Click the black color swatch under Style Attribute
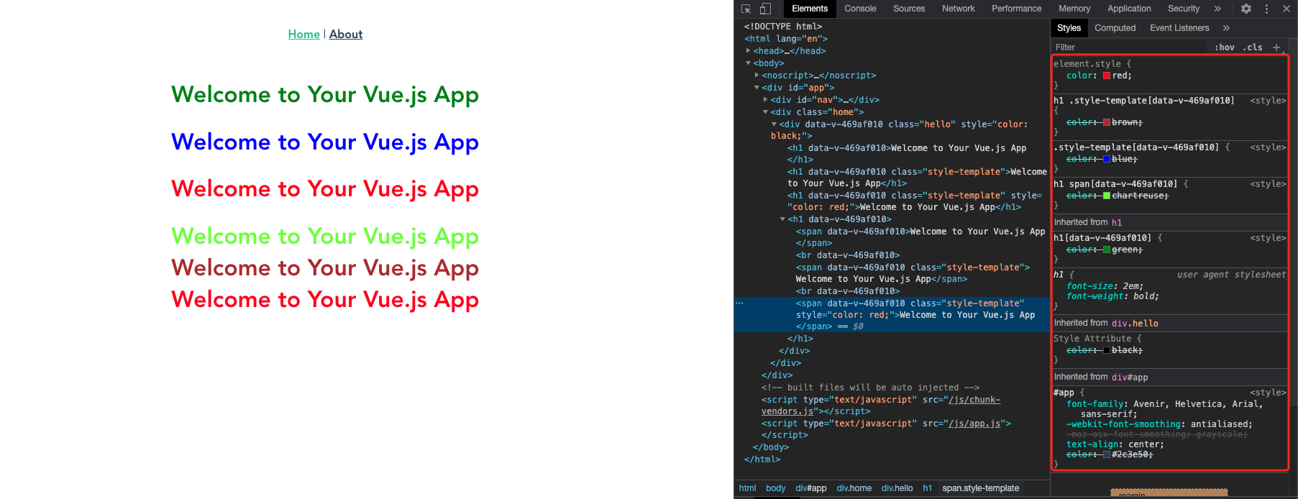This screenshot has width=1298, height=499. 1107,350
